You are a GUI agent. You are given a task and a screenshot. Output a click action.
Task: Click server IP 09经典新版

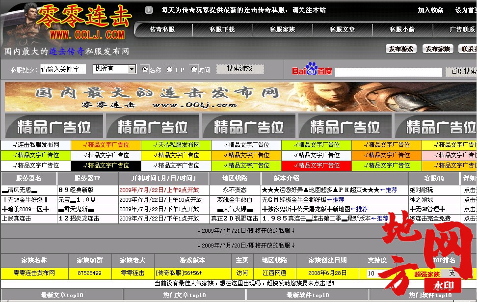76,190
